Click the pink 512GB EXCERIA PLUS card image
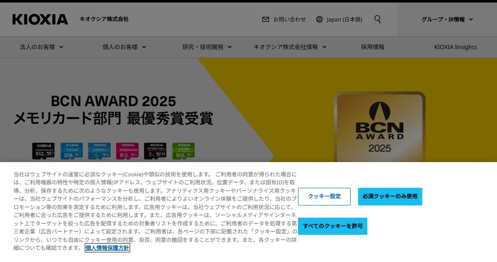Screen dimensions: 497x262 pyautogui.click(x=128, y=151)
